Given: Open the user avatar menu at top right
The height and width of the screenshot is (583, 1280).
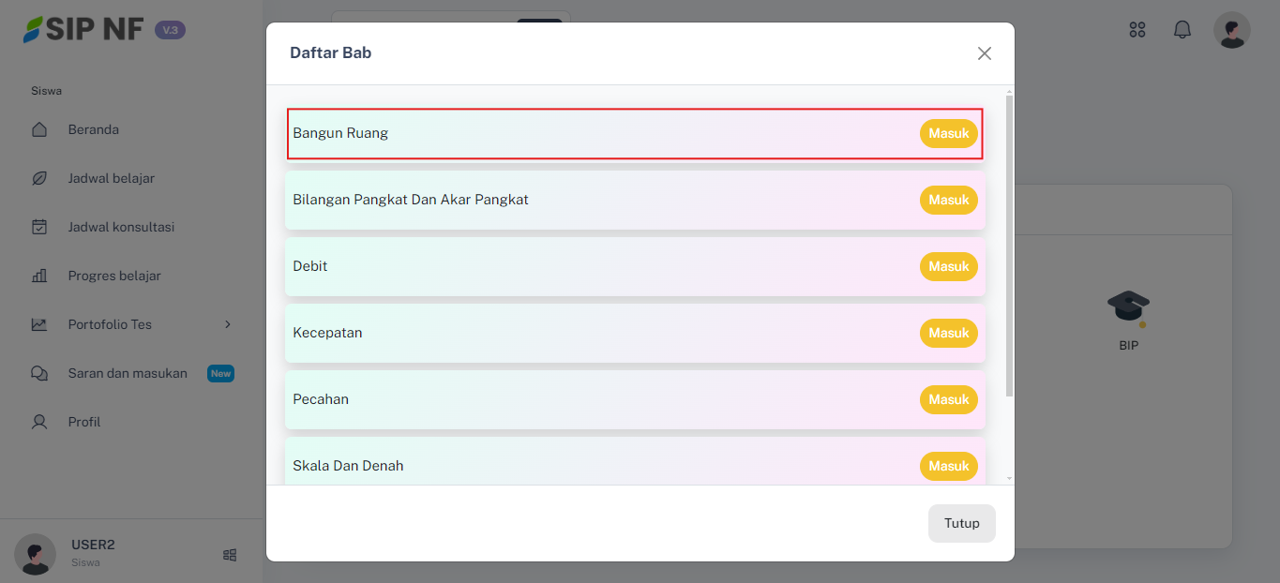Looking at the screenshot, I should pyautogui.click(x=1231, y=30).
